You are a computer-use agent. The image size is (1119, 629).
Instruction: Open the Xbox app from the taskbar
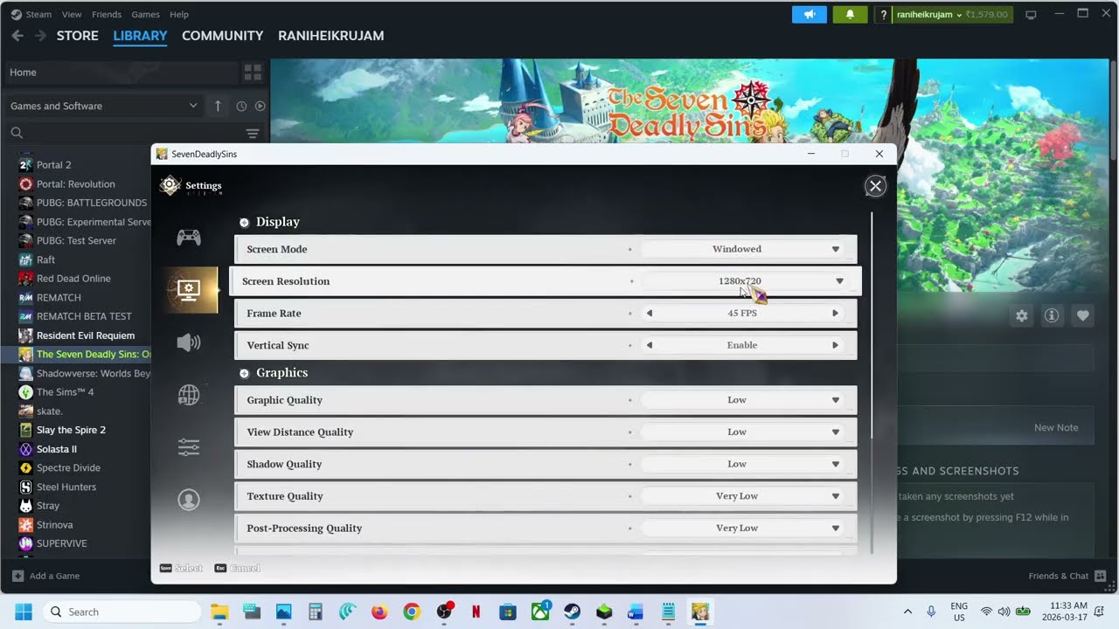point(540,612)
